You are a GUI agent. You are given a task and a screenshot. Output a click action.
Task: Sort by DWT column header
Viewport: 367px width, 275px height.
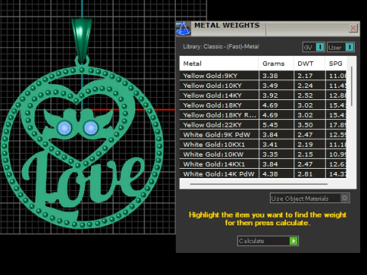310,63
